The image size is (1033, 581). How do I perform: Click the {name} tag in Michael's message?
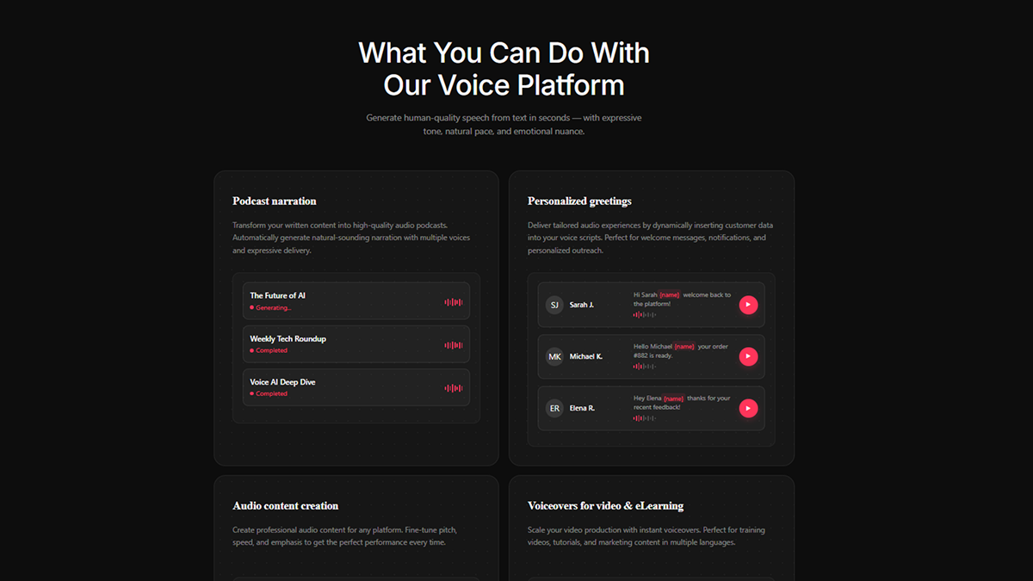[x=684, y=347]
